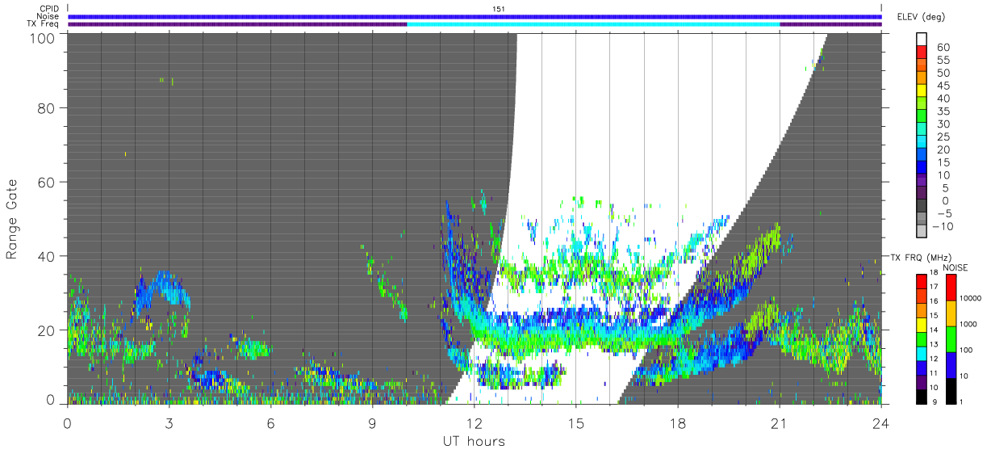Click the CPID value 151
The height and width of the screenshot is (458, 991).
click(x=498, y=9)
